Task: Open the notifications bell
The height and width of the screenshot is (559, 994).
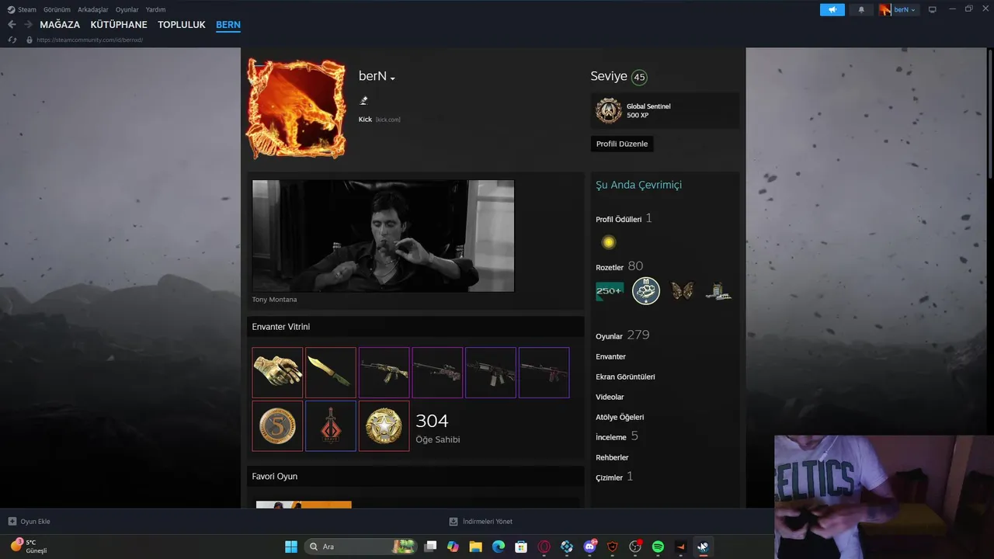Action: click(x=861, y=10)
